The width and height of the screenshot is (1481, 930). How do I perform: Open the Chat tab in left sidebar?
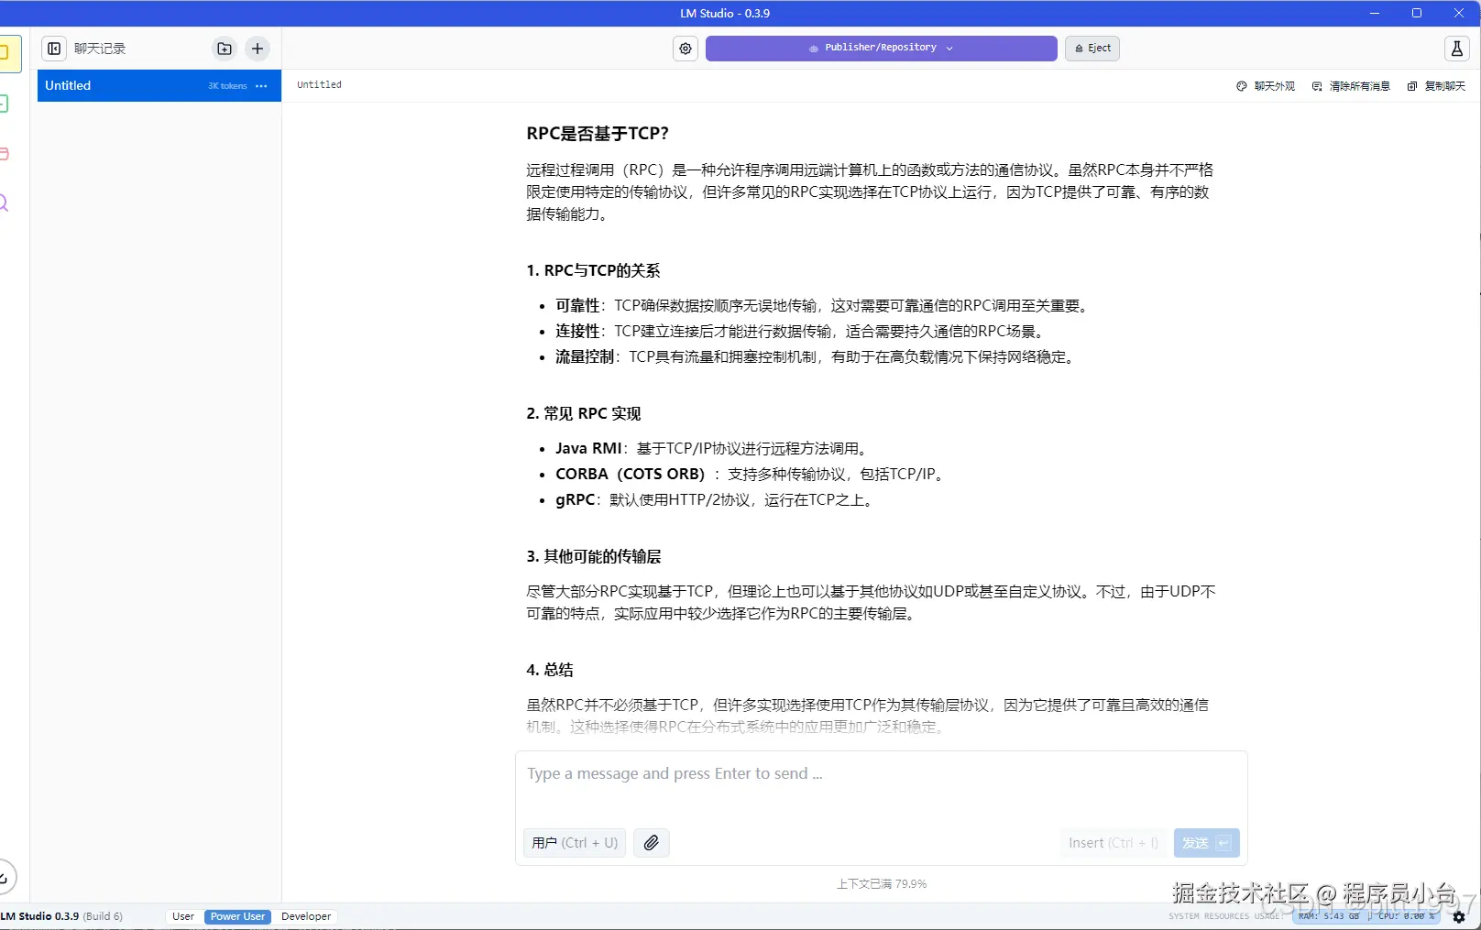pos(7,53)
